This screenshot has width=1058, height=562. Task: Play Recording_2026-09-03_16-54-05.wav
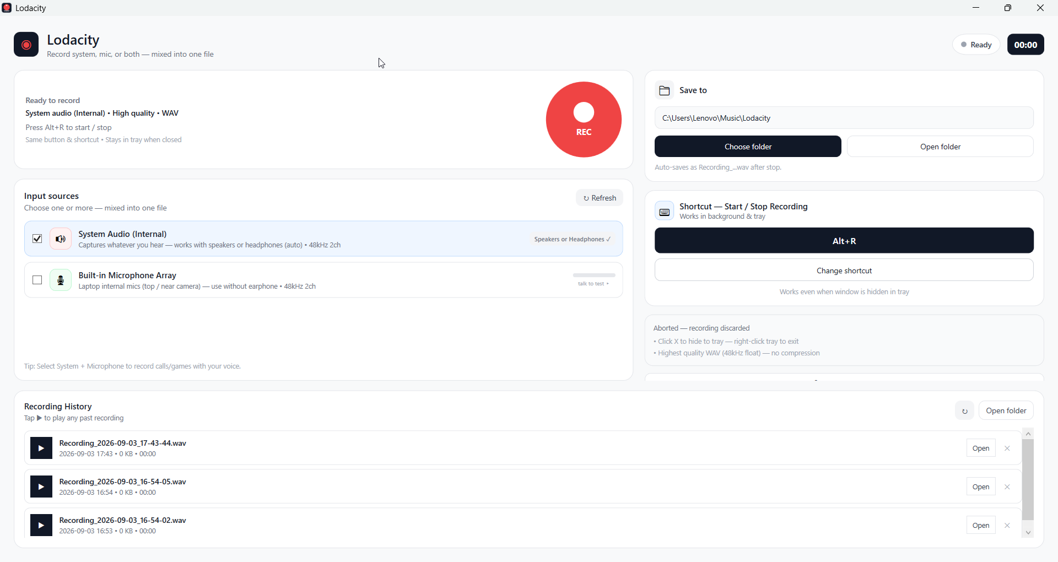pyautogui.click(x=41, y=487)
